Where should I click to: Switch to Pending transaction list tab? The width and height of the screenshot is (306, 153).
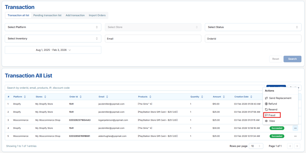pos(47,15)
